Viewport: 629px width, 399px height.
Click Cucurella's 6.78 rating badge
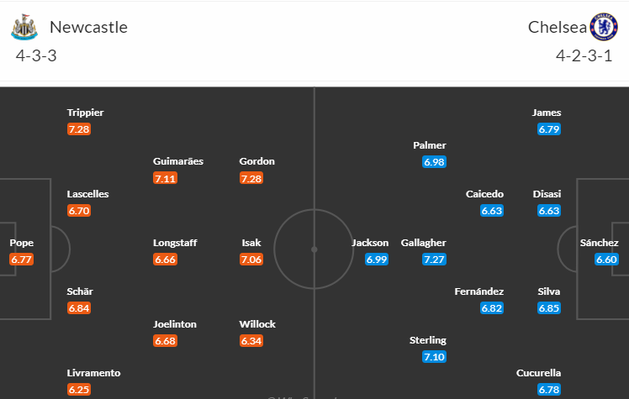549,390
